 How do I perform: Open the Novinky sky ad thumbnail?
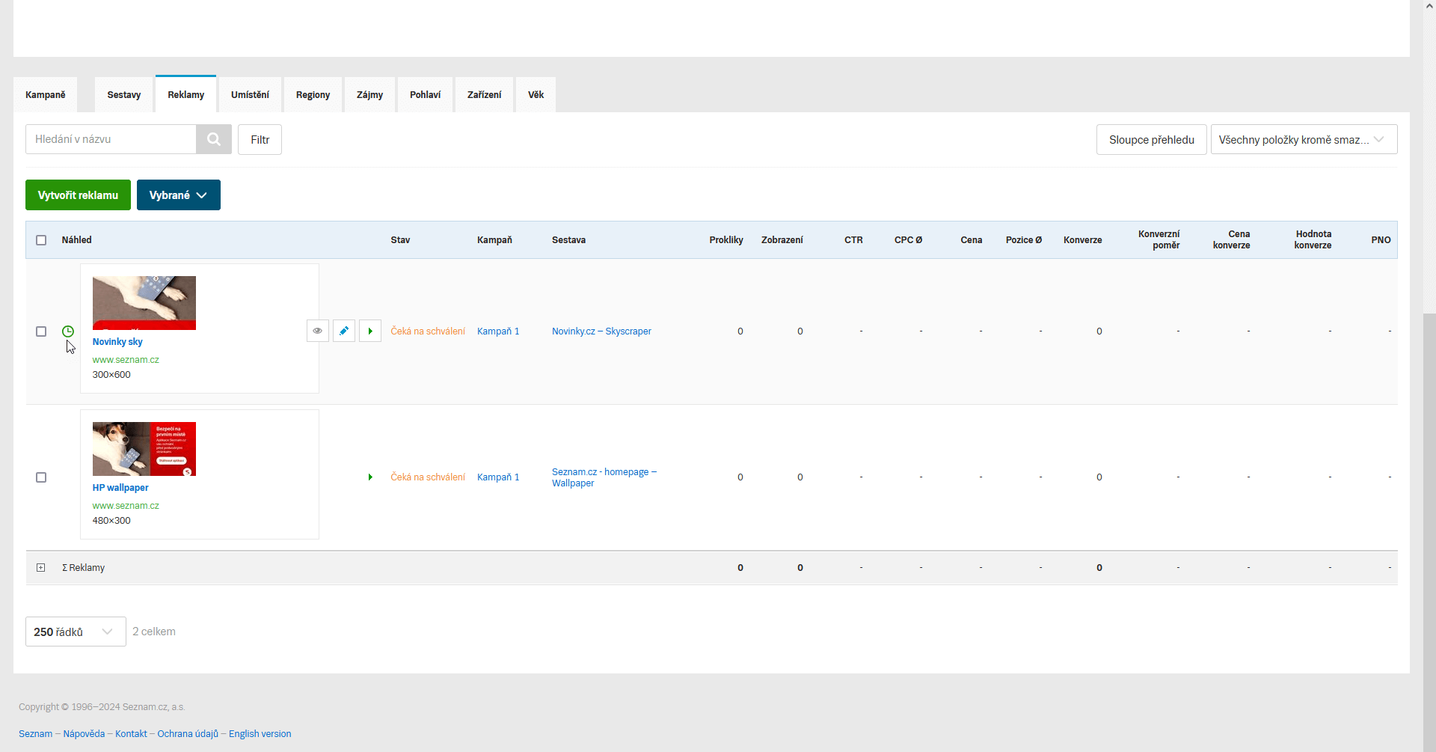pyautogui.click(x=144, y=303)
